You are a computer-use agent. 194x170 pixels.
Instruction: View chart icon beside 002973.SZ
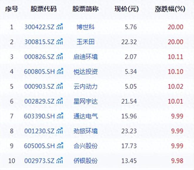[60, 160]
